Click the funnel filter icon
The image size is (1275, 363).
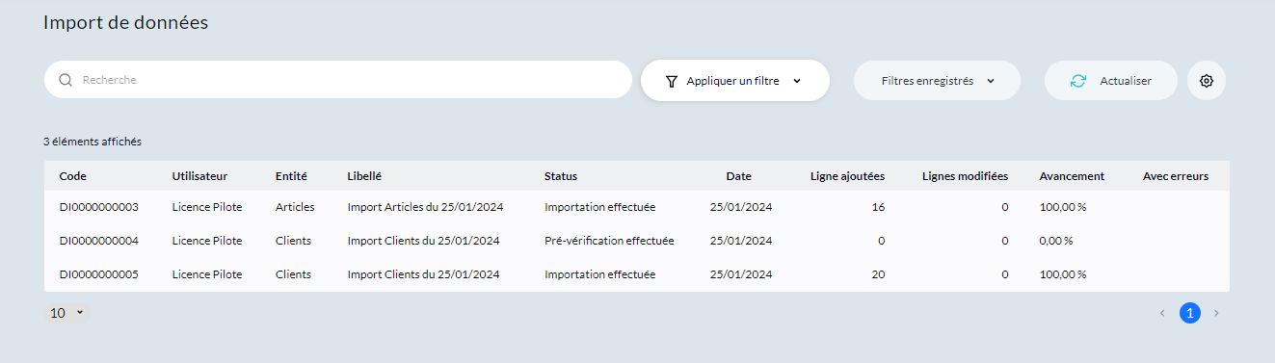pyautogui.click(x=672, y=82)
